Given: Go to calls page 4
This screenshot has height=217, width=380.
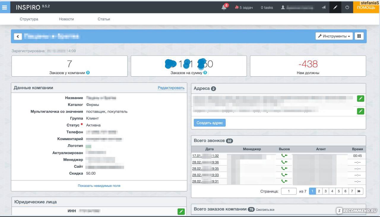Looking at the screenshot, I should click(x=332, y=191).
